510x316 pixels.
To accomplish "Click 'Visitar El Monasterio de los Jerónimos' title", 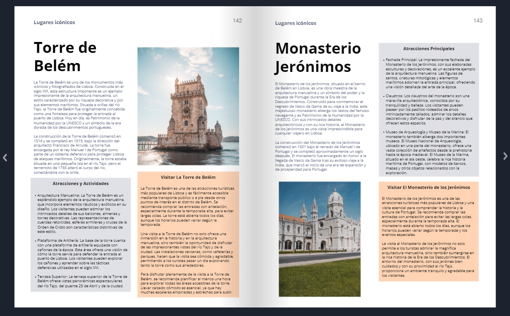I will (429, 187).
